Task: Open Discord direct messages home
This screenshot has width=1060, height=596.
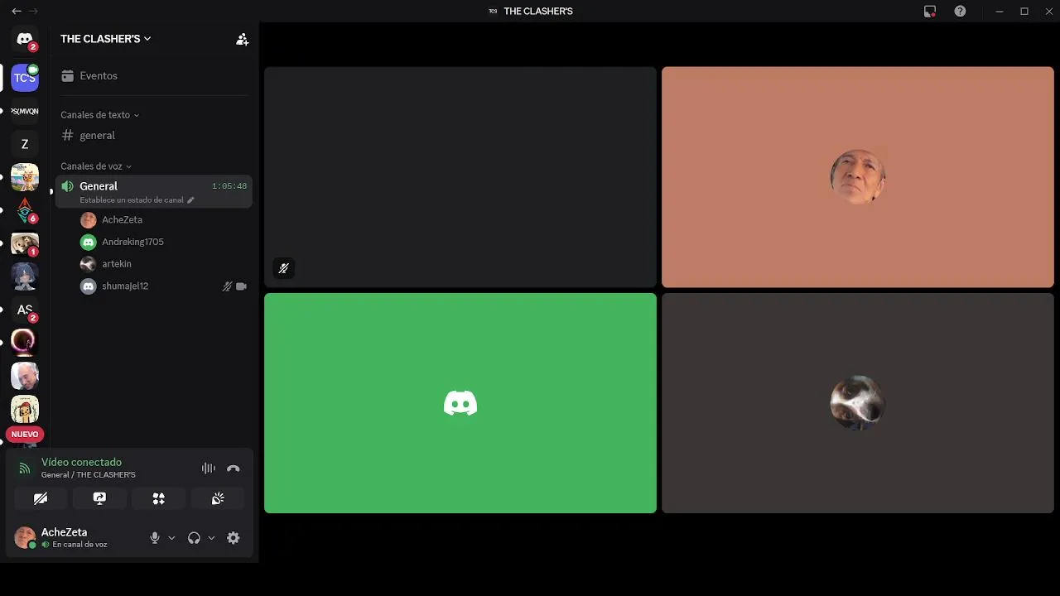Action: [25, 39]
